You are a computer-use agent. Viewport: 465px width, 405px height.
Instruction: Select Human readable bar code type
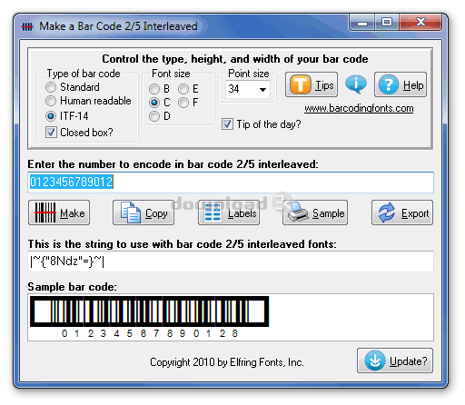[51, 101]
